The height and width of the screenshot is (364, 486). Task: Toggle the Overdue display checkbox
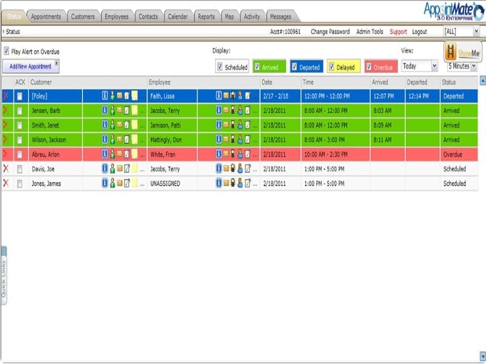(x=369, y=67)
